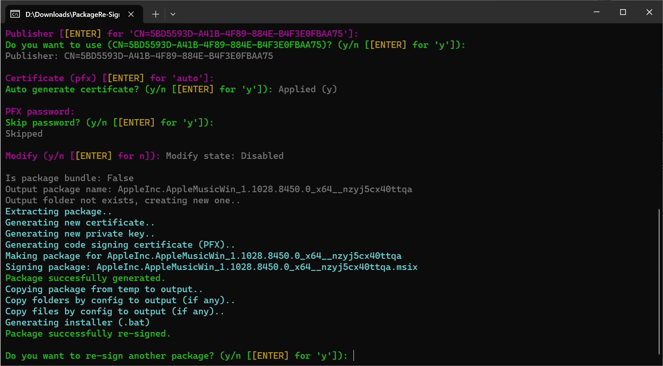Click the 'Modify state: Disabled' text
663x366 pixels.
click(x=225, y=156)
